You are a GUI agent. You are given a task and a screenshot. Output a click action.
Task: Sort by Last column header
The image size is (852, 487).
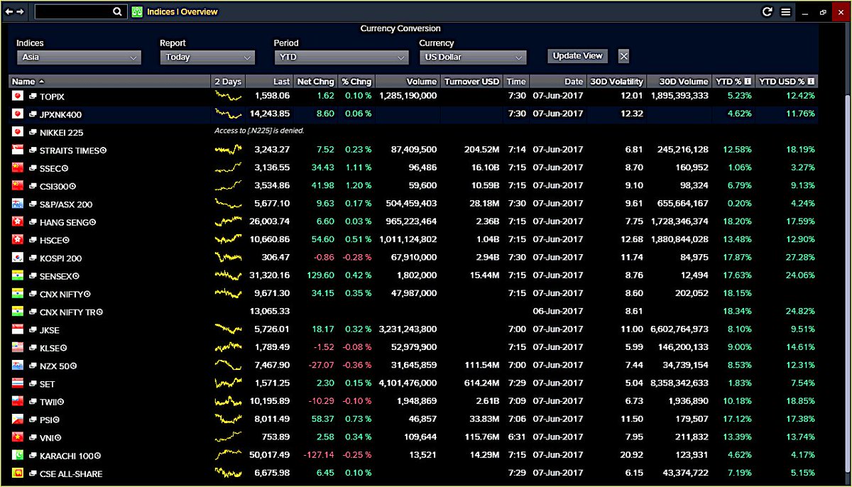[268, 82]
